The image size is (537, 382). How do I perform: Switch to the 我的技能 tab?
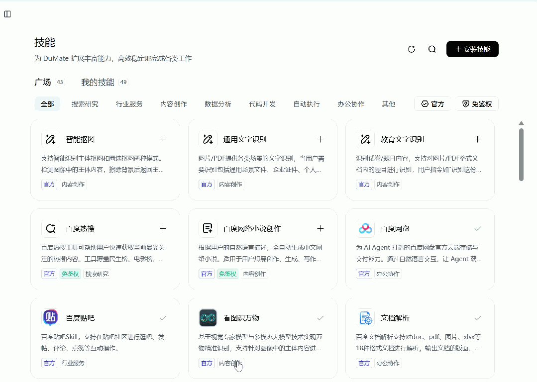pyautogui.click(x=98, y=82)
